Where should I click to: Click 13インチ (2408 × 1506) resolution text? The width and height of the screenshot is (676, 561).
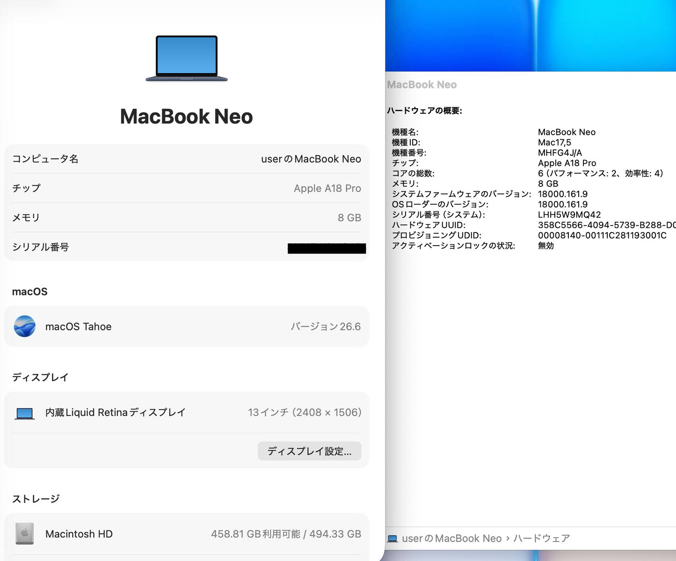(305, 412)
